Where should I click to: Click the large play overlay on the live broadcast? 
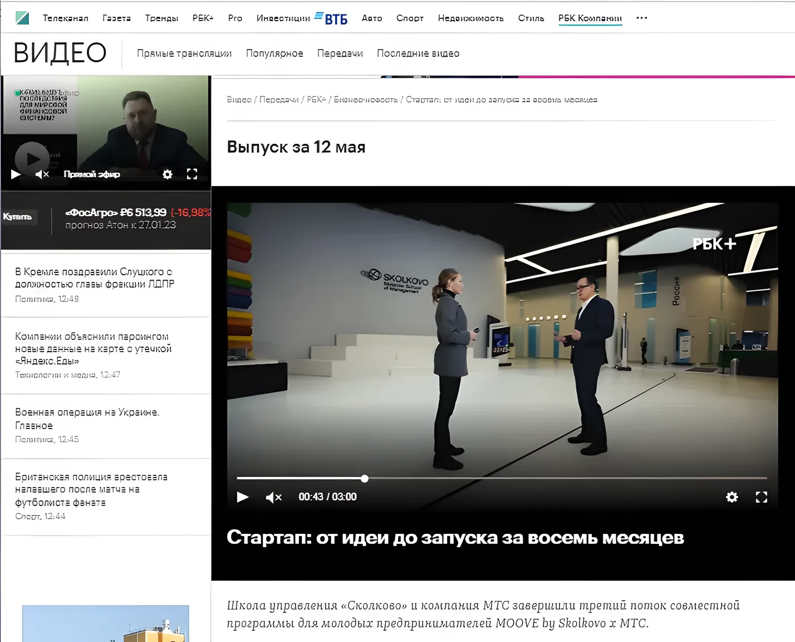pyautogui.click(x=32, y=159)
